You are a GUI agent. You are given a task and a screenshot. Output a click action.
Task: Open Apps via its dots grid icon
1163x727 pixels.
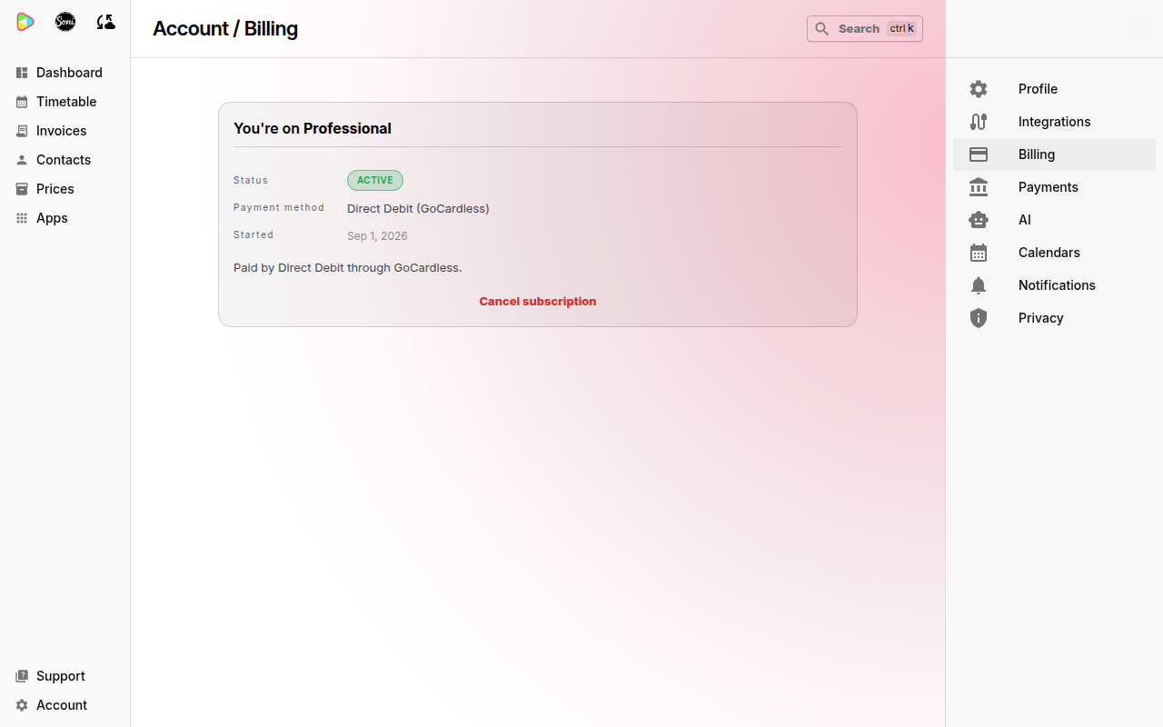[x=22, y=218]
